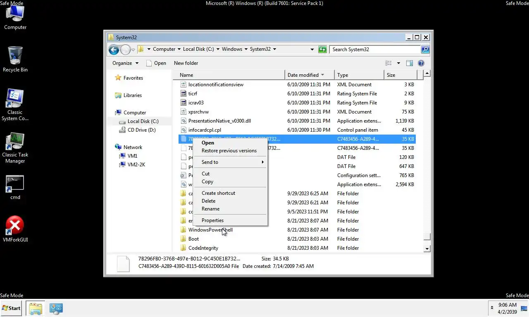
Task: Sort by the Size column header
Action: 400,75
